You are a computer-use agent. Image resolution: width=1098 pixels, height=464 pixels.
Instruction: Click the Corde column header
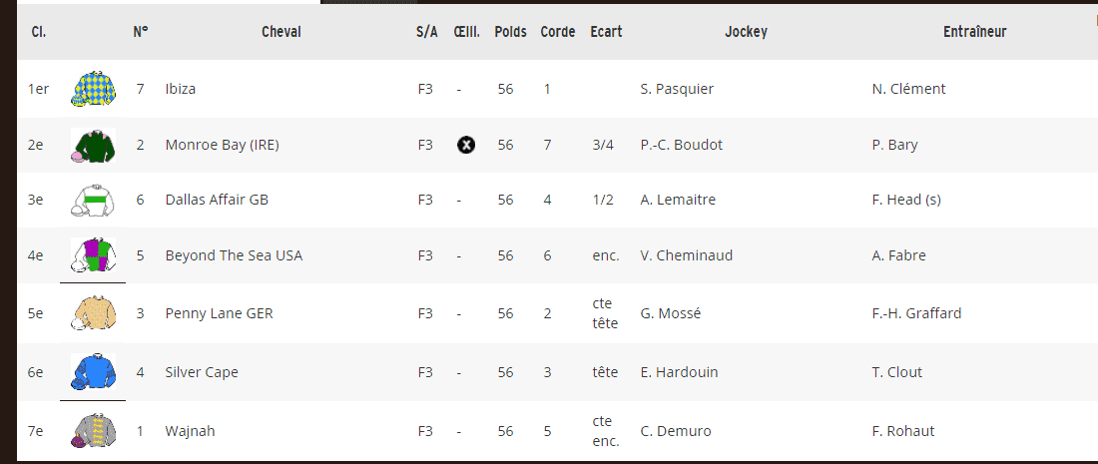558,32
